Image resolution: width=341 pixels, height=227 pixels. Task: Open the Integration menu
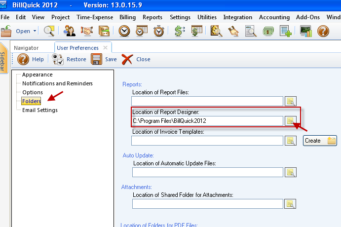[238, 17]
